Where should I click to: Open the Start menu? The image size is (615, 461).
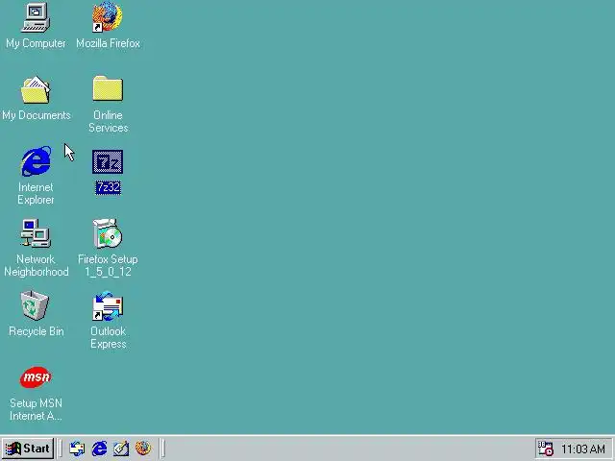coord(28,449)
